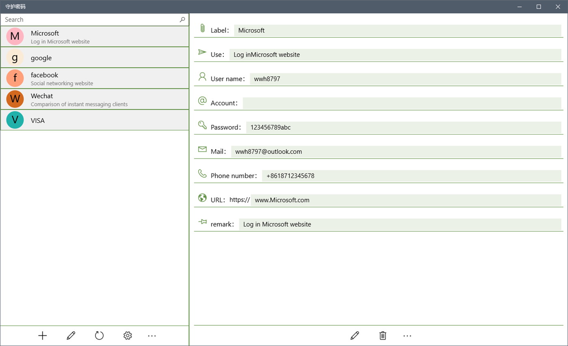
Task: Click the orange f avatar for facebook
Action: coord(15,78)
